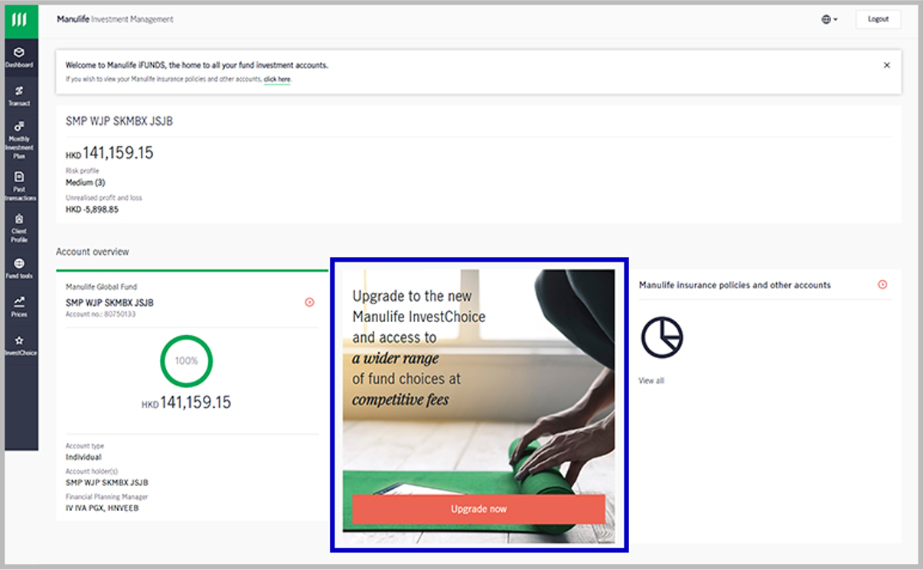Click the Medium (3) risk profile value
This screenshot has width=923, height=570.
[85, 183]
